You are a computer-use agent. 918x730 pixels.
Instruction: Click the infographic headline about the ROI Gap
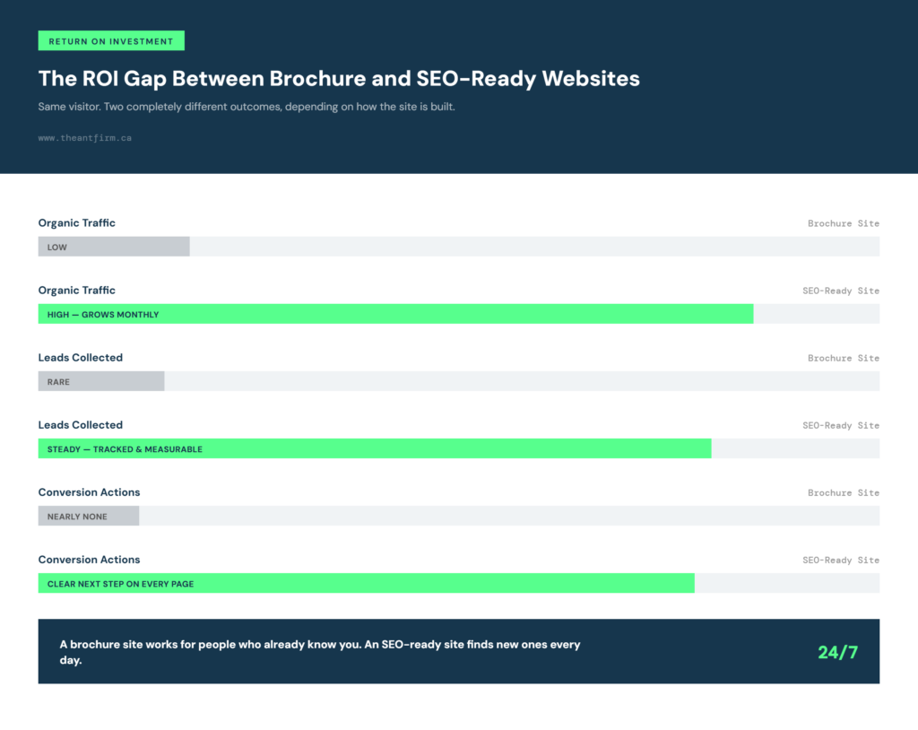339,79
